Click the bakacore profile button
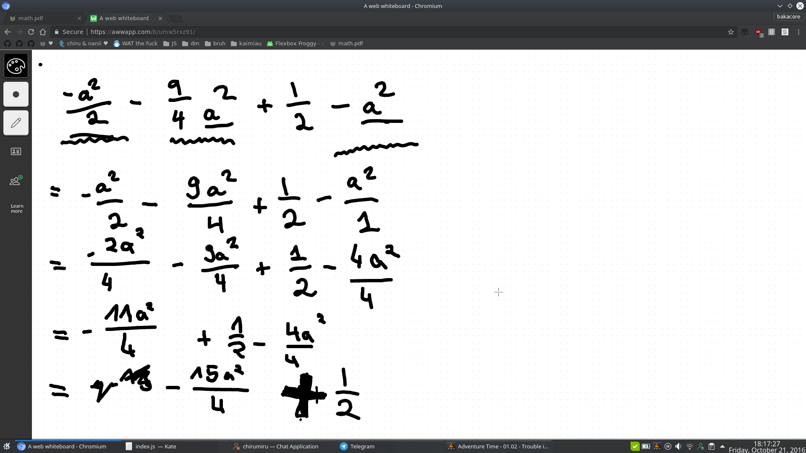The width and height of the screenshot is (806, 453). coord(788,17)
